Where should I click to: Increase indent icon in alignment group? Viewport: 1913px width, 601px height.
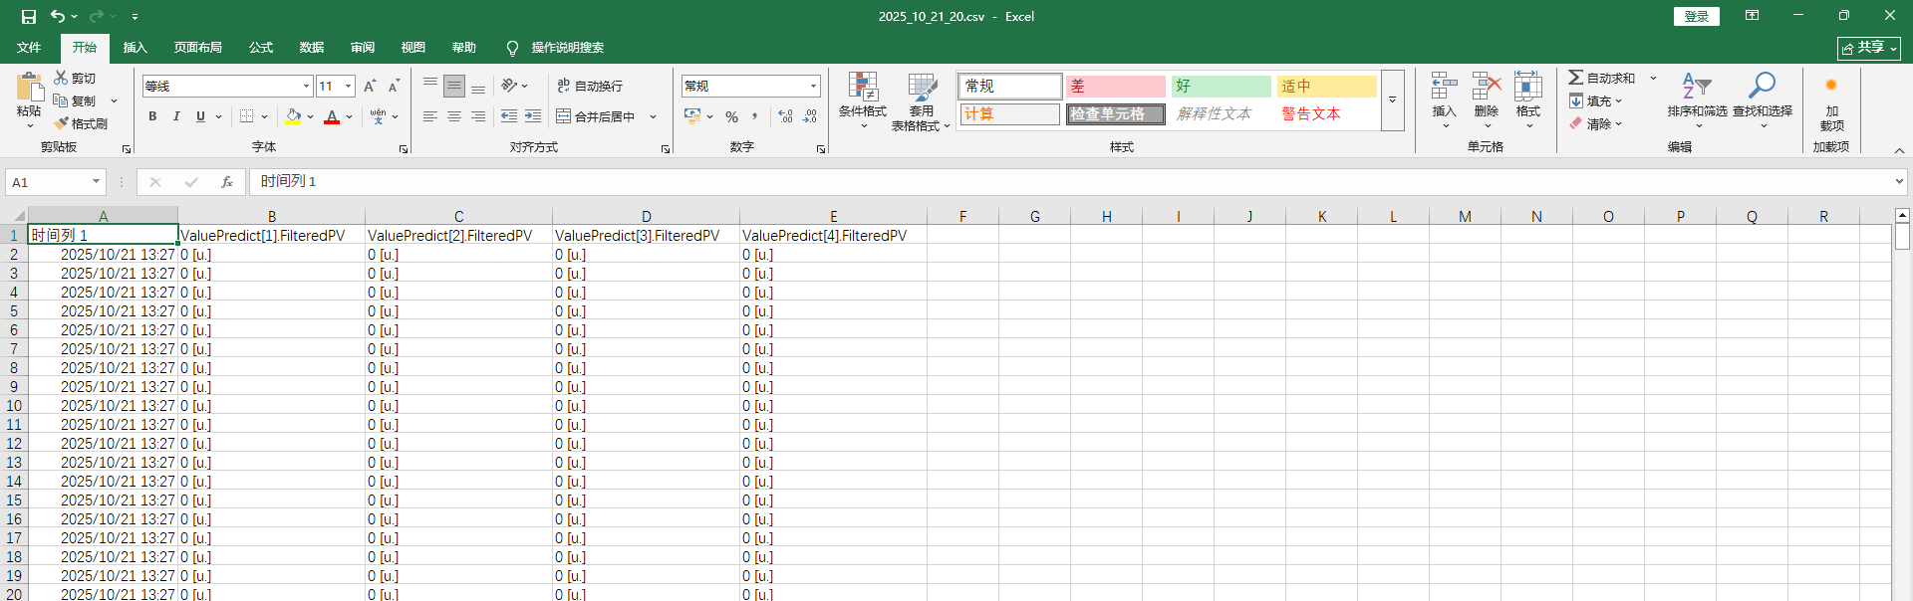(x=533, y=116)
